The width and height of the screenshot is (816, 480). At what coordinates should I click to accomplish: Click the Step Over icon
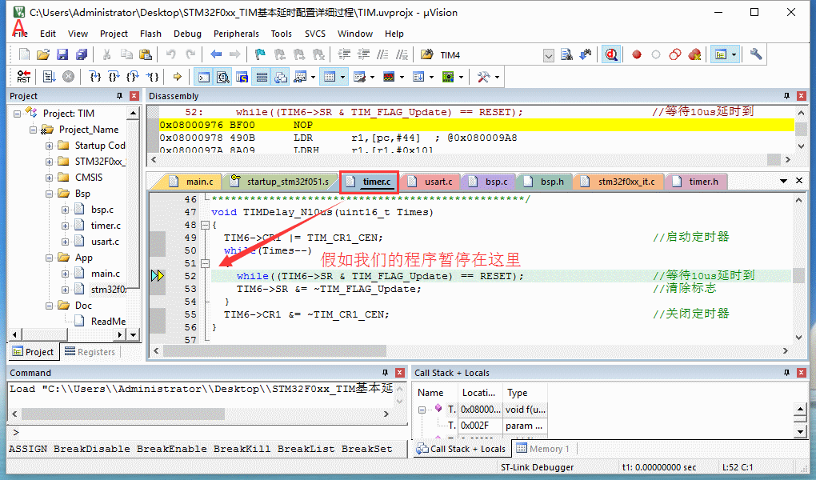click(114, 77)
